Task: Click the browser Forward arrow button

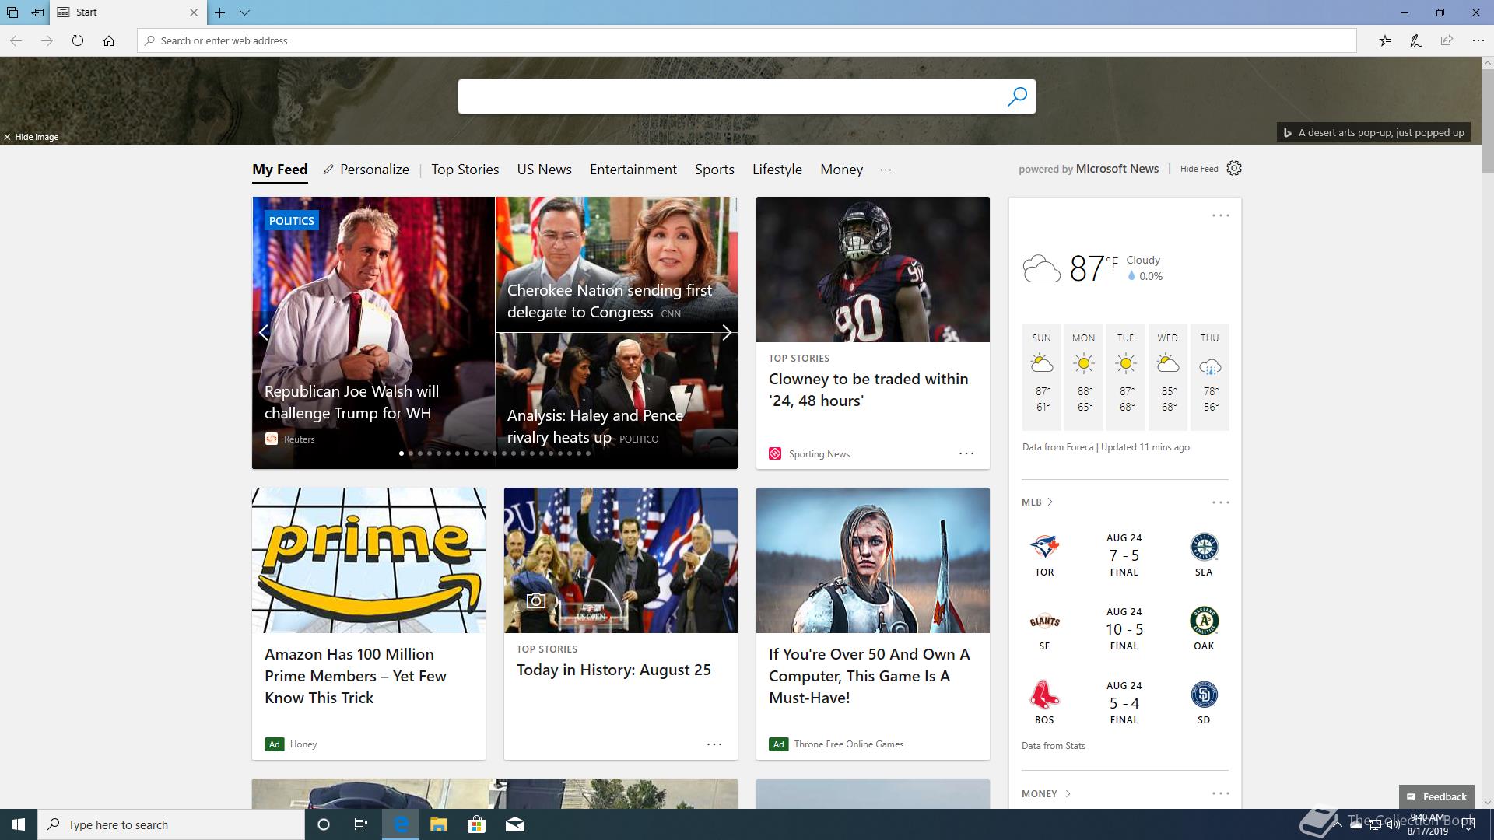Action: pos(47,40)
